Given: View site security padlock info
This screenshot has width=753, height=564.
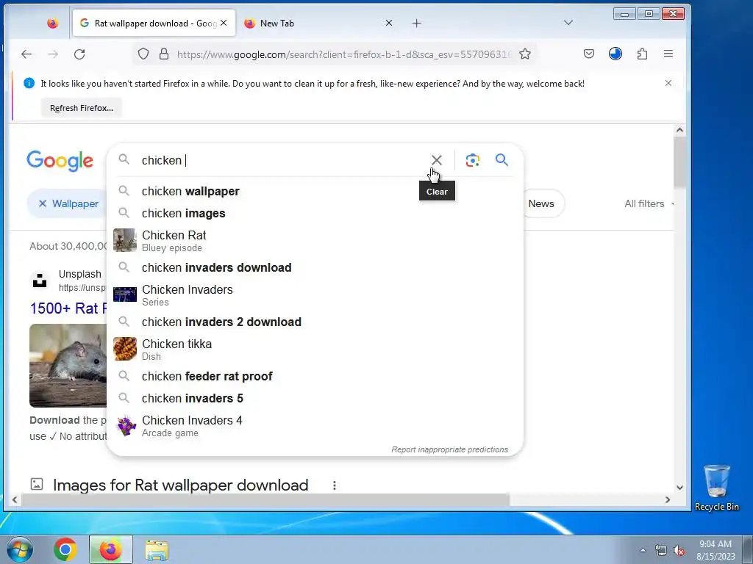Looking at the screenshot, I should pyautogui.click(x=164, y=54).
